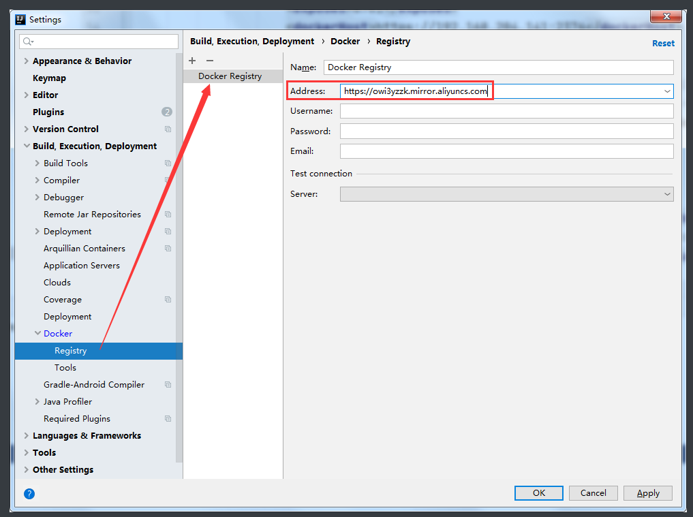Select Remote Jar Repositories

[92, 215]
